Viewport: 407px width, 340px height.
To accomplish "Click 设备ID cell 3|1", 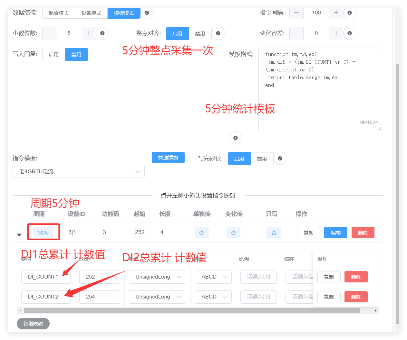I will point(72,232).
